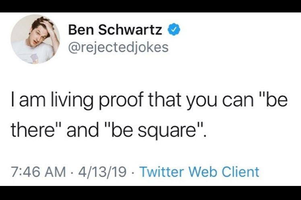Visit the @rejectedjokes handle
This screenshot has height=200, width=301.
[118, 47]
